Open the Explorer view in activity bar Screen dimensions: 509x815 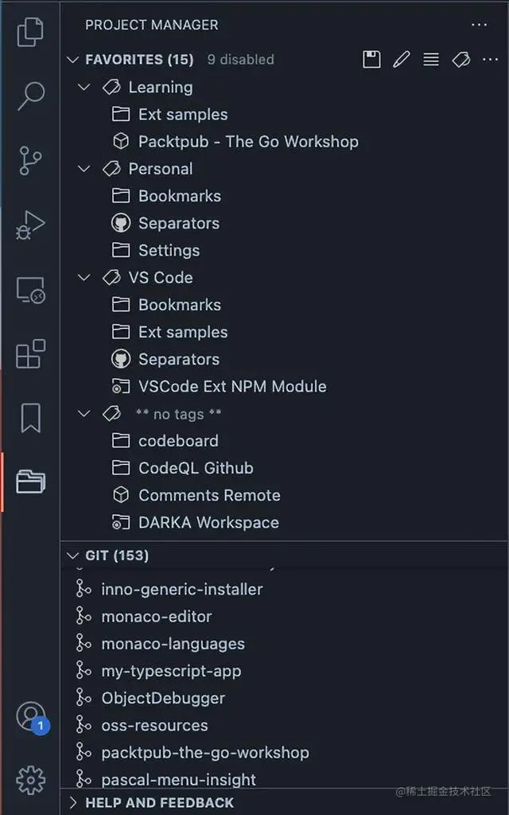coord(31,32)
